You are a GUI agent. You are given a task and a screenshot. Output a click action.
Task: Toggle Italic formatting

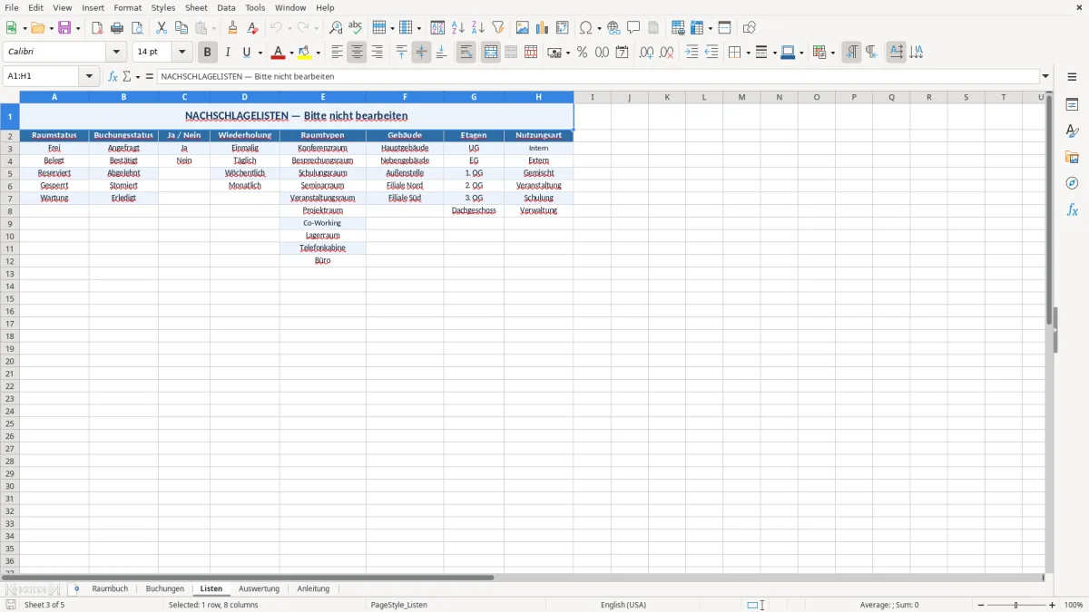[227, 53]
